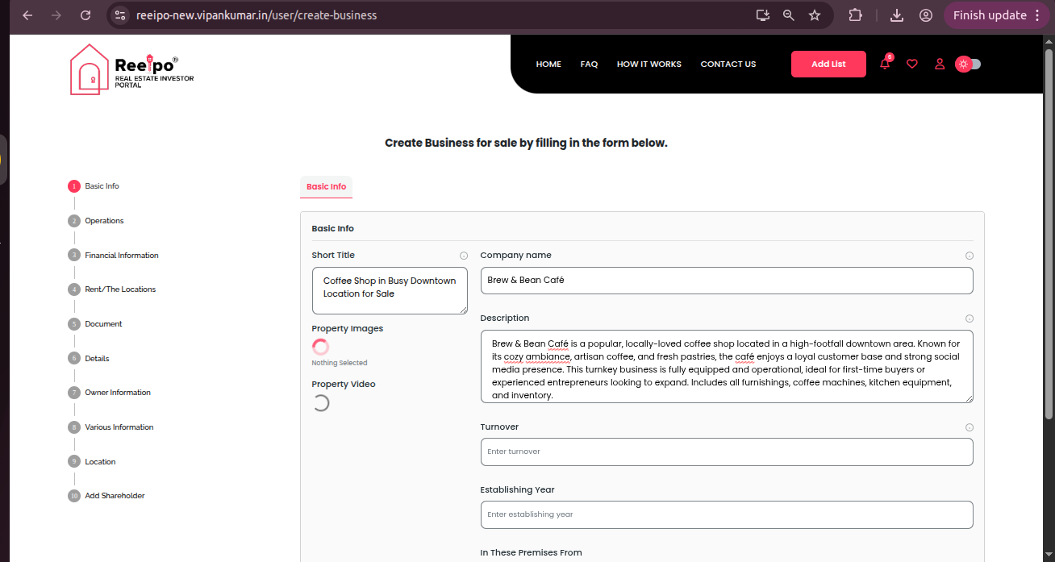Open the HOW IT WORKS menu item

pos(648,65)
